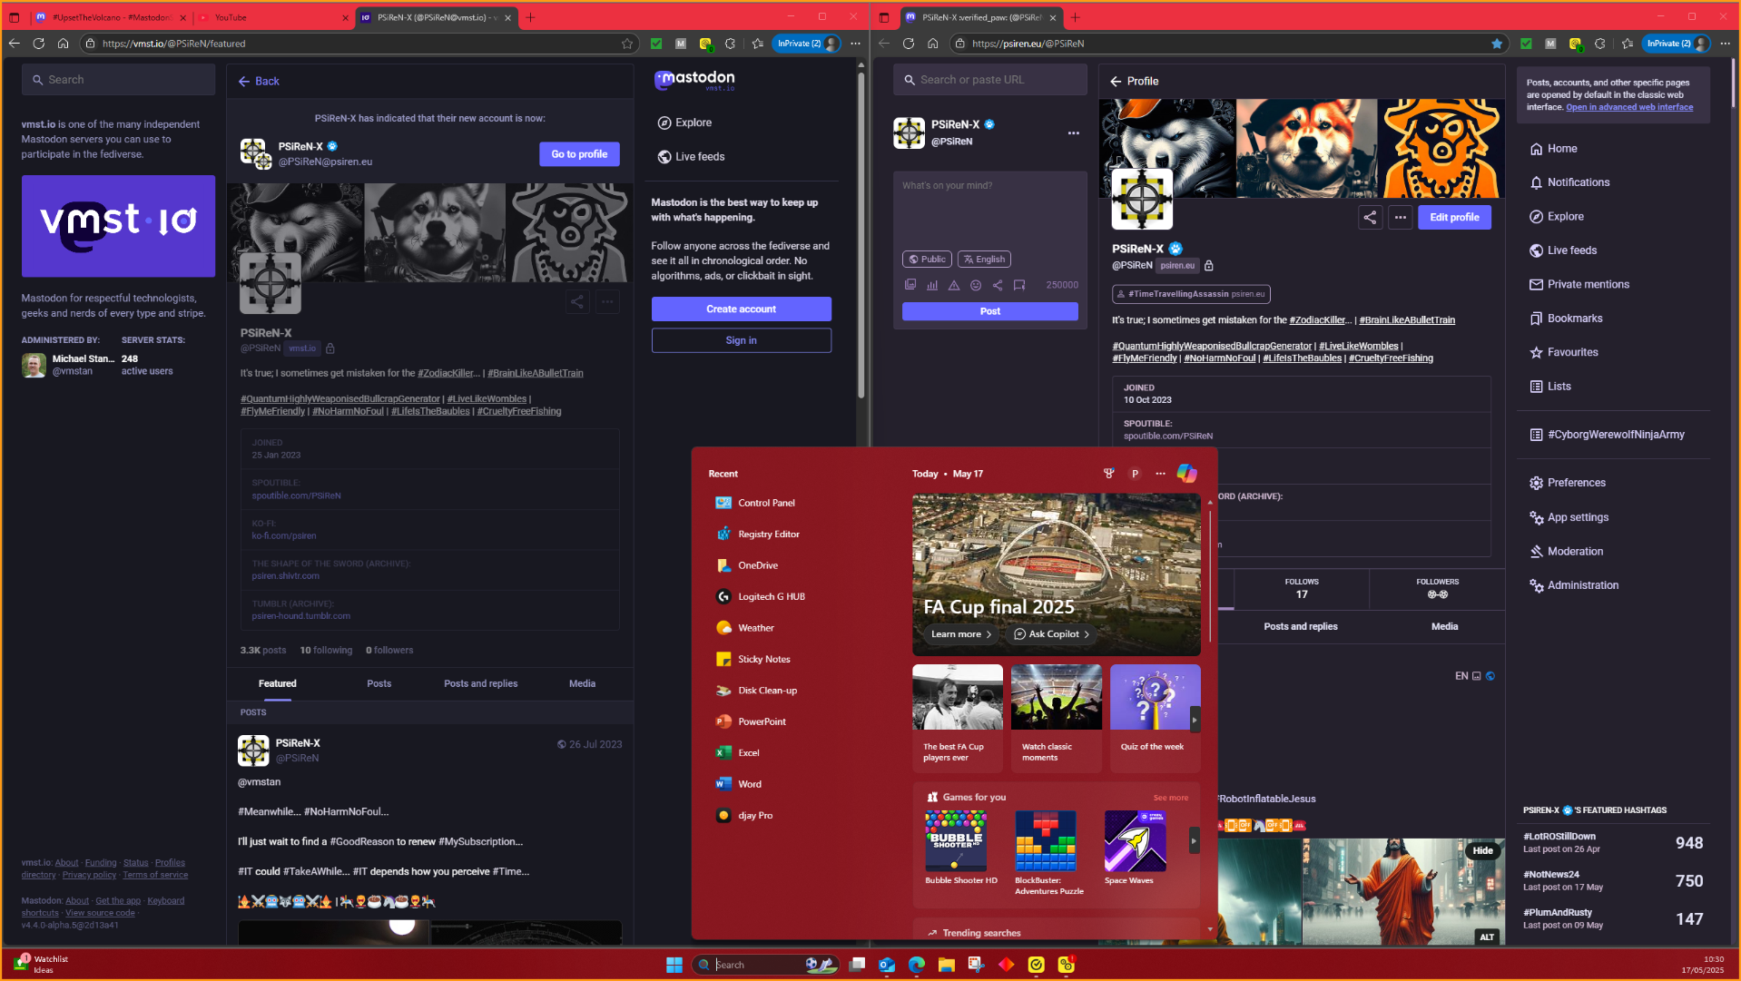Viewport: 1741px width, 981px height.
Task: Change post language from English
Action: click(984, 260)
